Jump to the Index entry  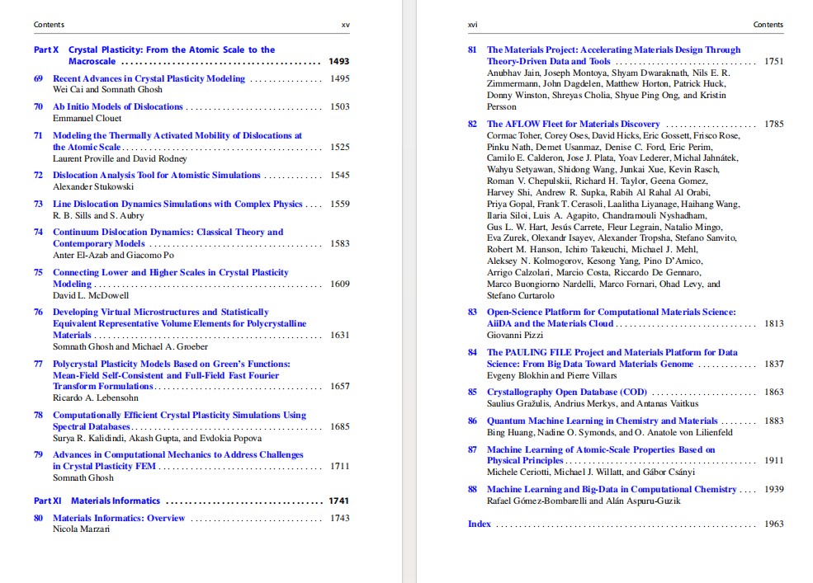[479, 524]
